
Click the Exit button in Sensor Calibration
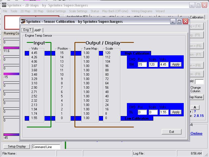point(171,132)
